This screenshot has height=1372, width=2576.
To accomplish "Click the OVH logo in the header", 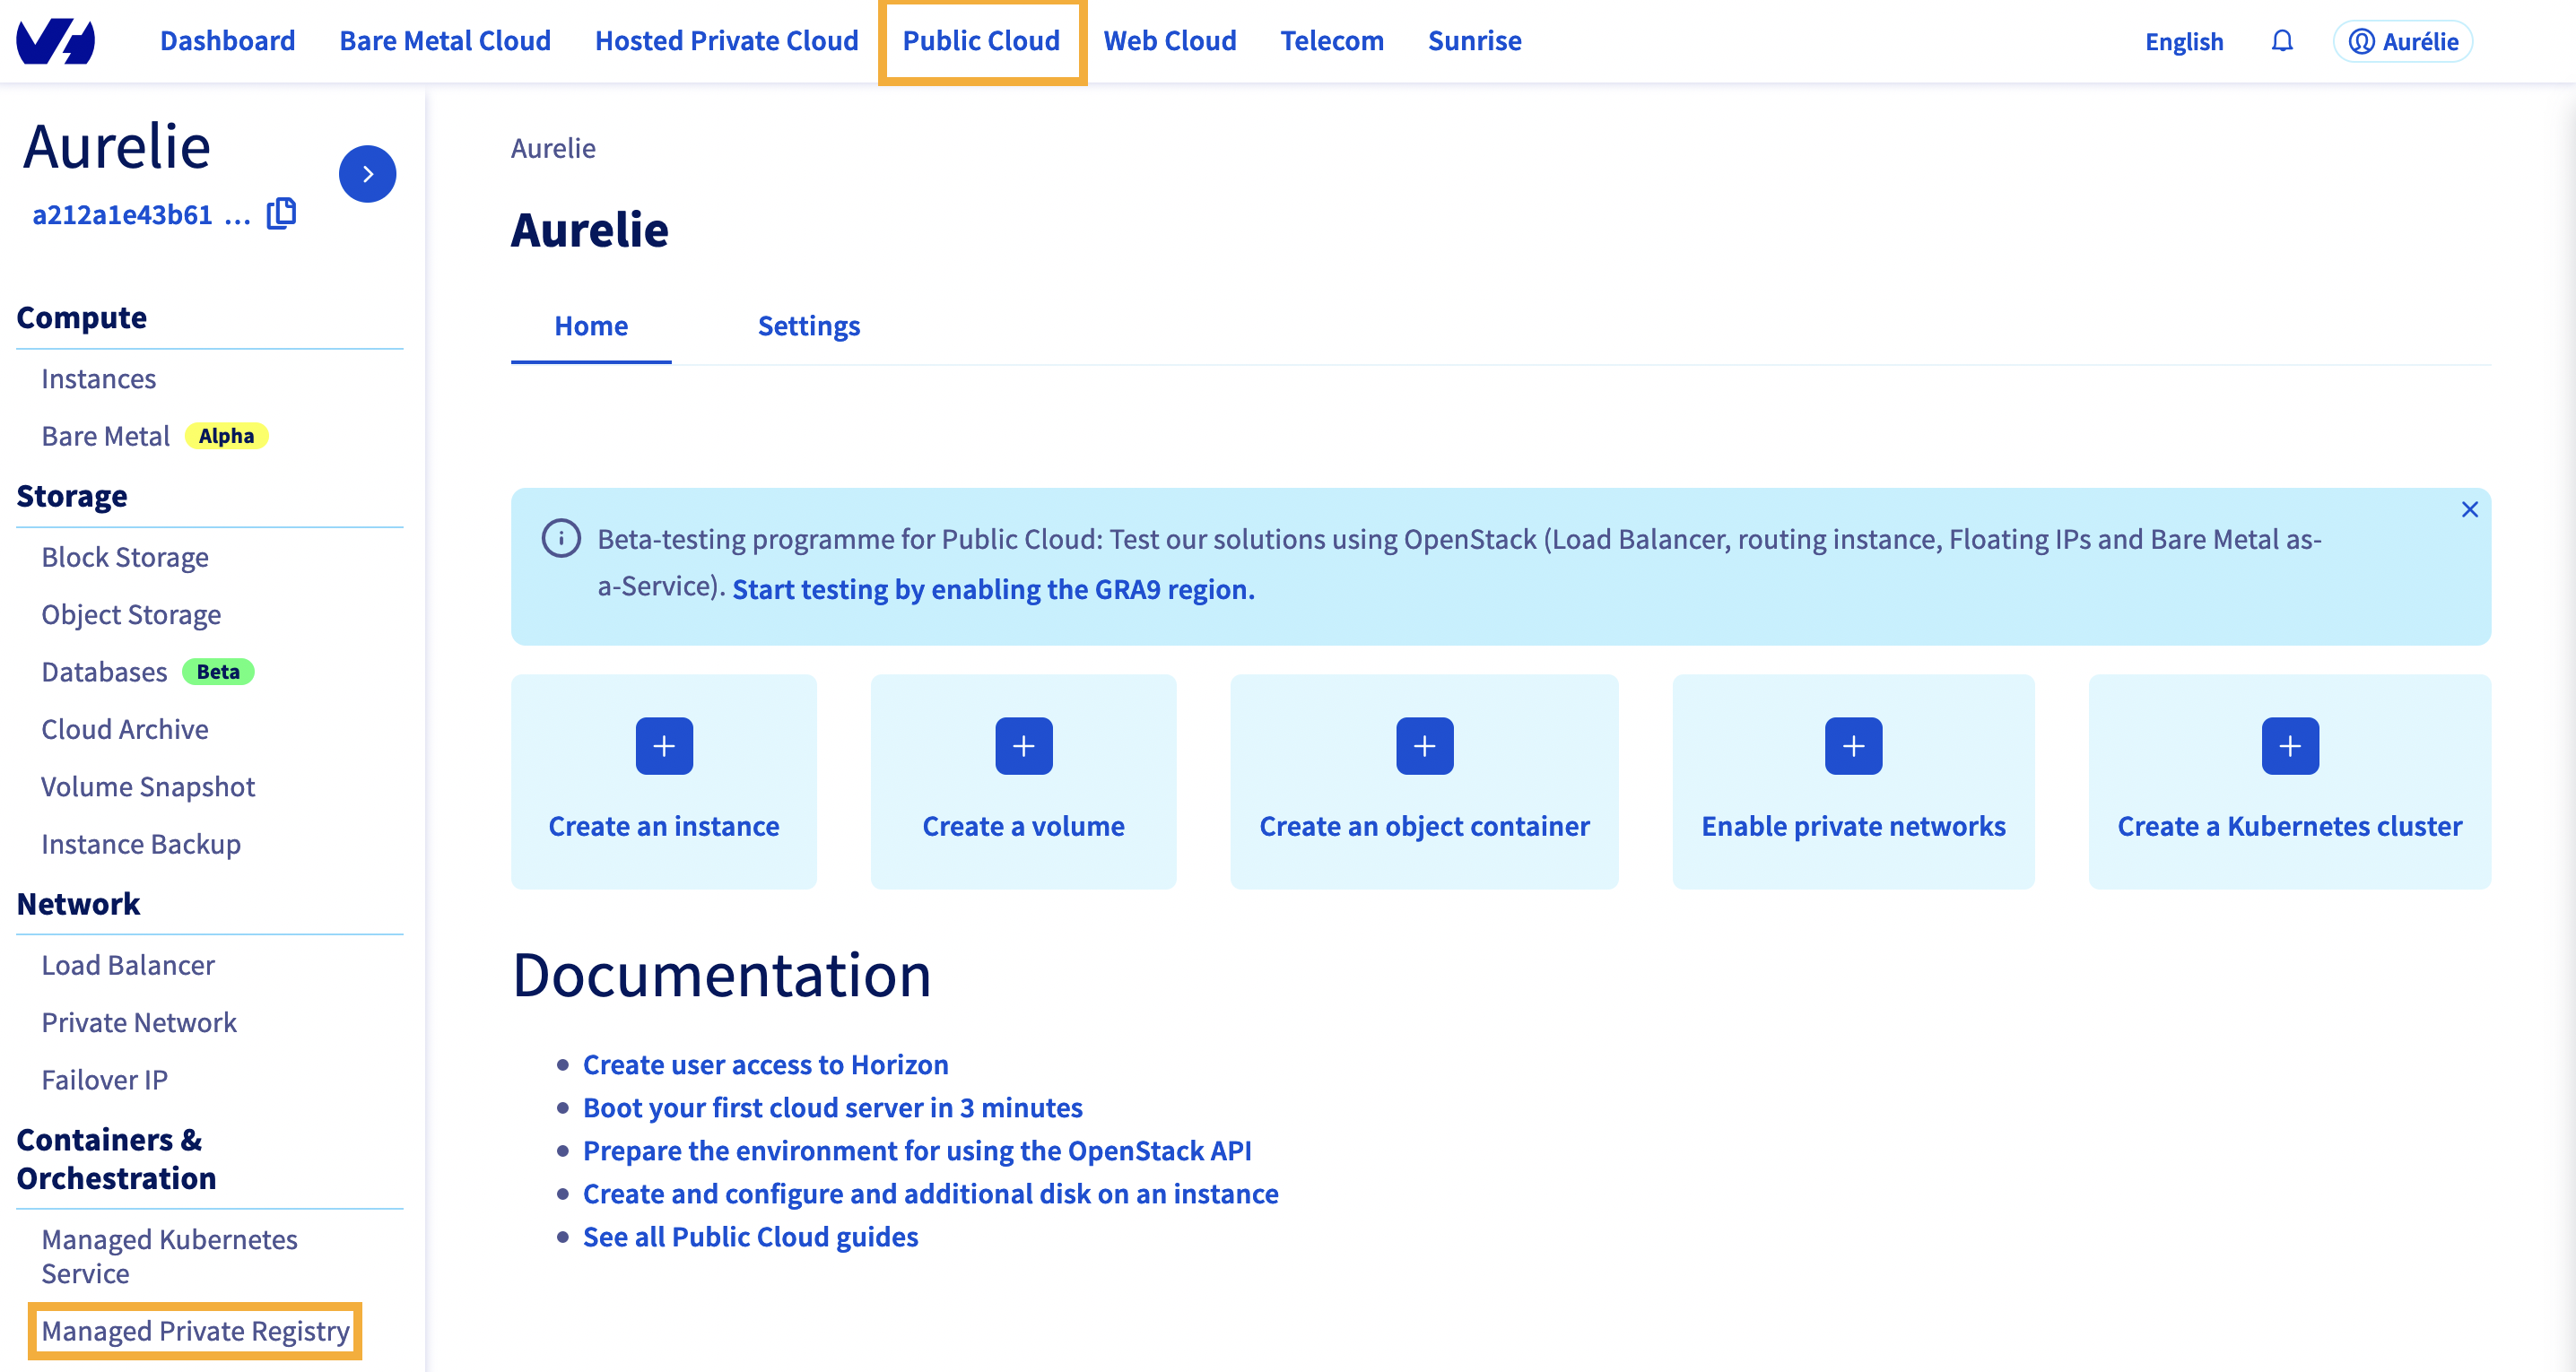I will [56, 41].
